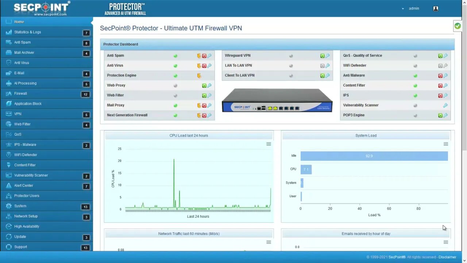Turn off IPS red power button

pos(440,95)
